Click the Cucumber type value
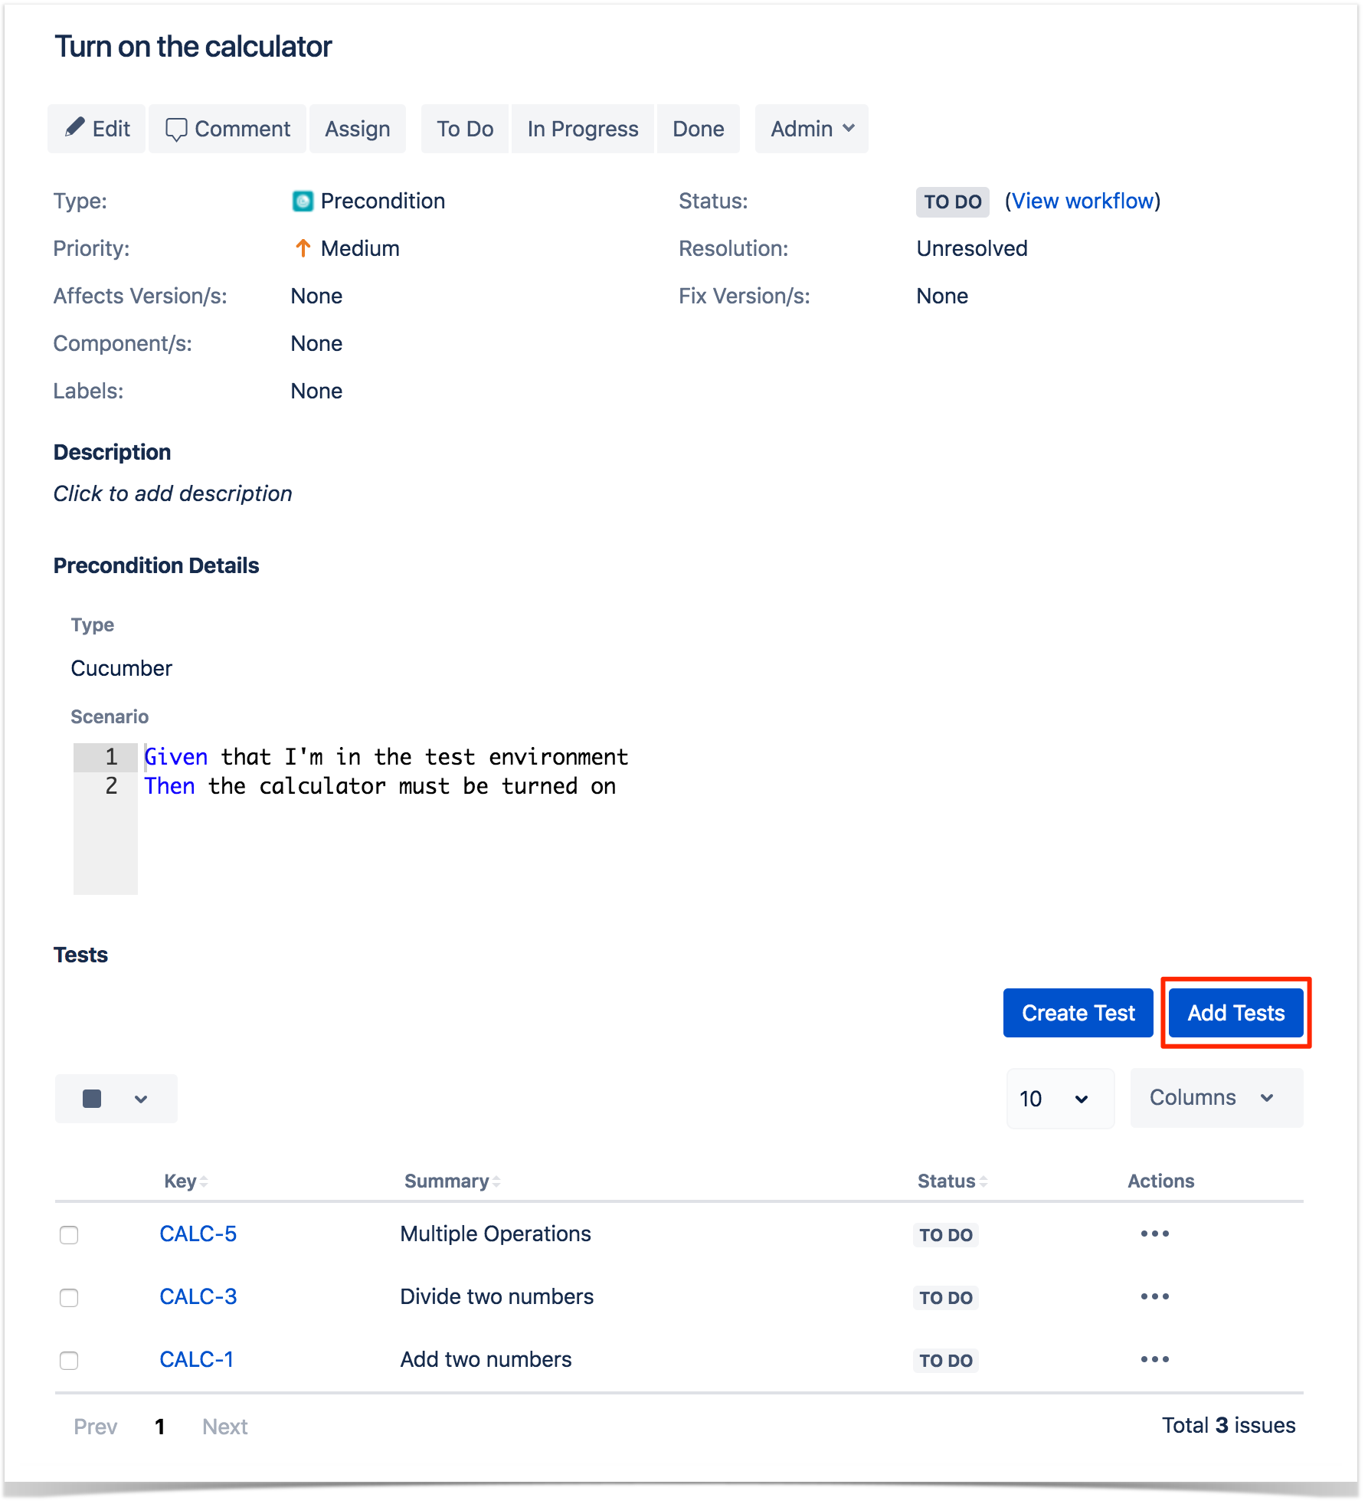Viewport: 1368px width, 1504px height. tap(122, 668)
